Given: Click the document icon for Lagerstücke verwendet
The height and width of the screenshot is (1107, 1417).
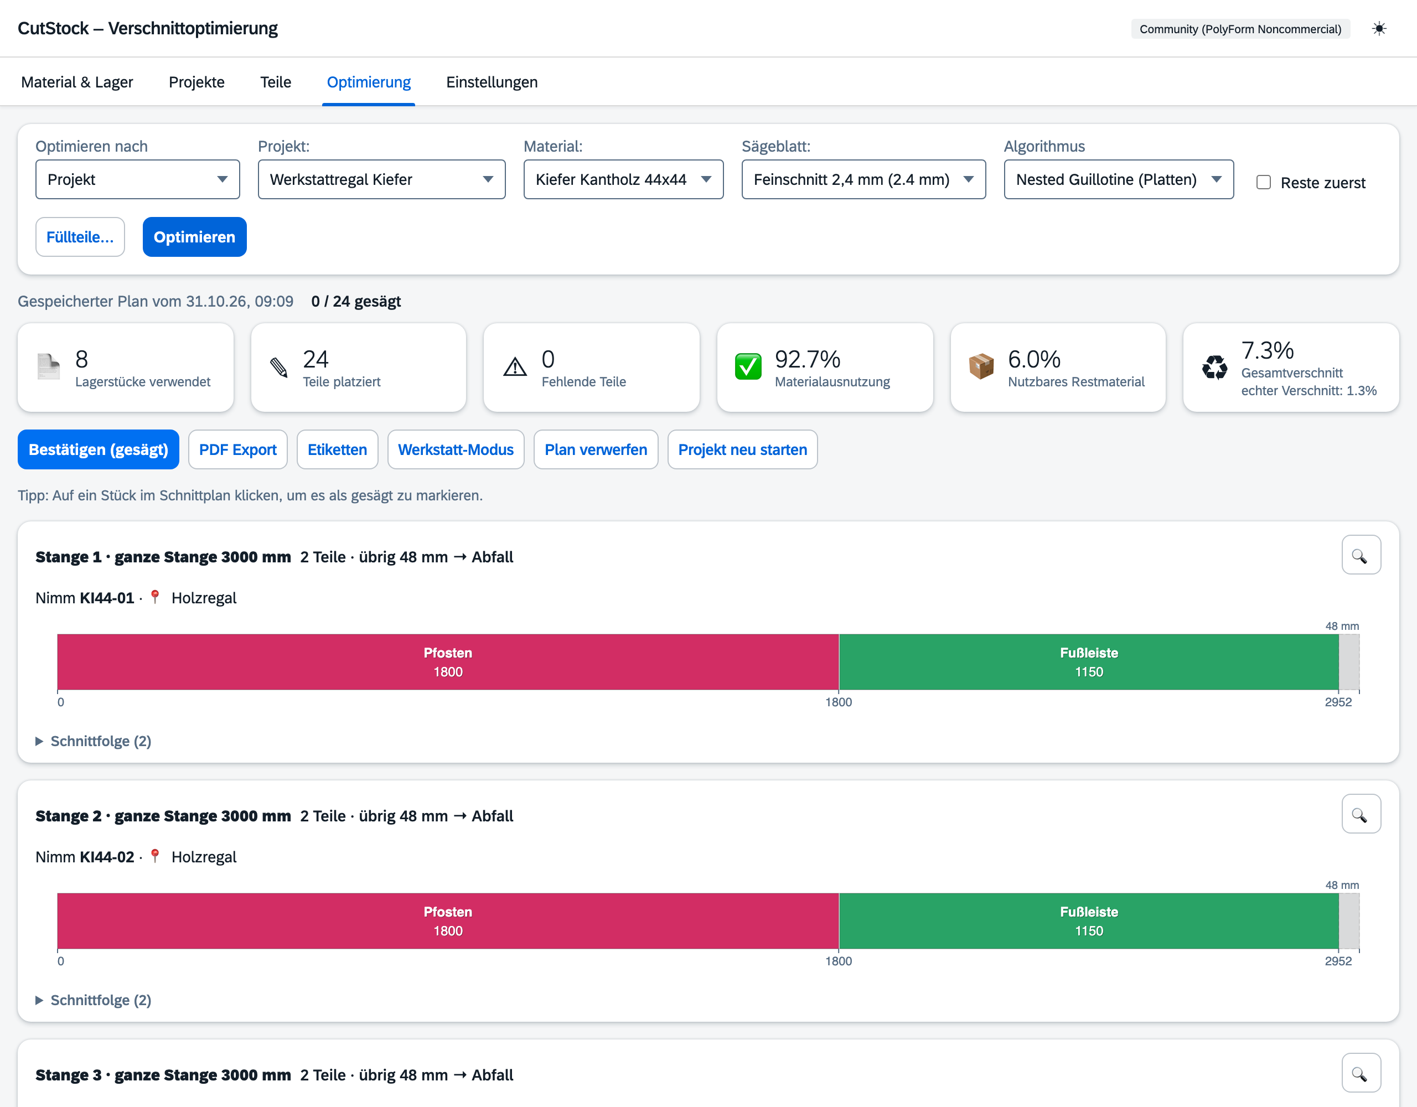Looking at the screenshot, I should pyautogui.click(x=49, y=366).
